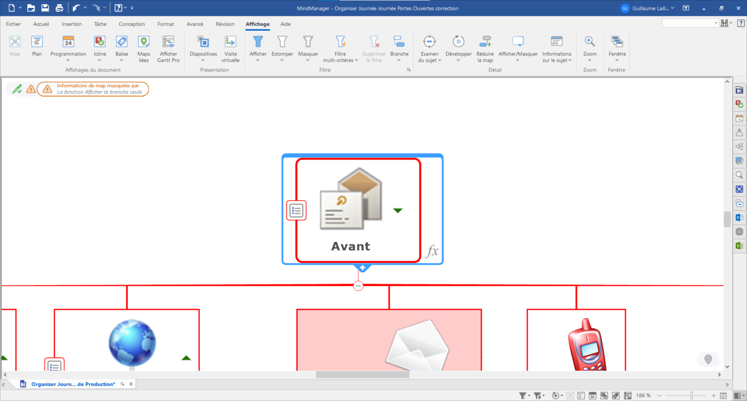Viewport: 747px width, 401px height.
Task: Open the Fichier menu
Action: pos(13,24)
